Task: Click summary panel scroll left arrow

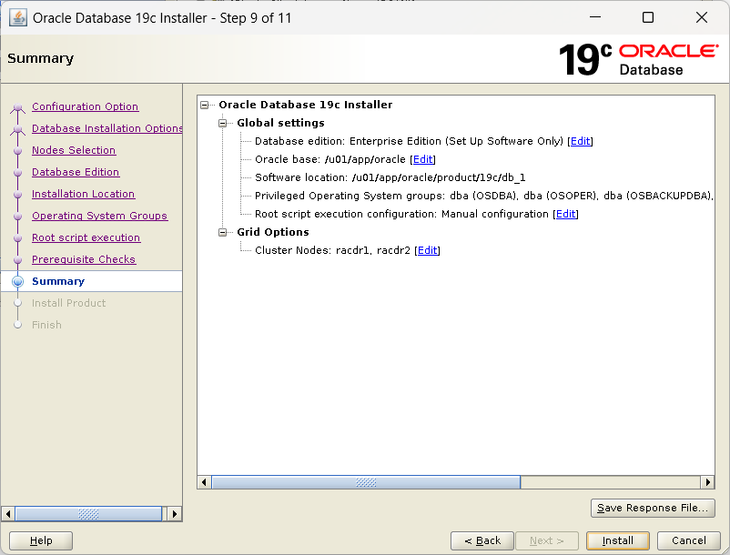Action: [x=204, y=482]
